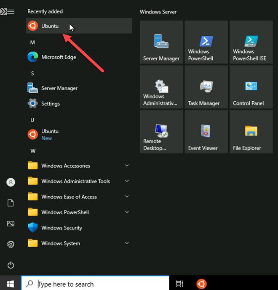Open the Windows Administrative Tools tile
This screenshot has width=278, height=290.
pos(161,87)
